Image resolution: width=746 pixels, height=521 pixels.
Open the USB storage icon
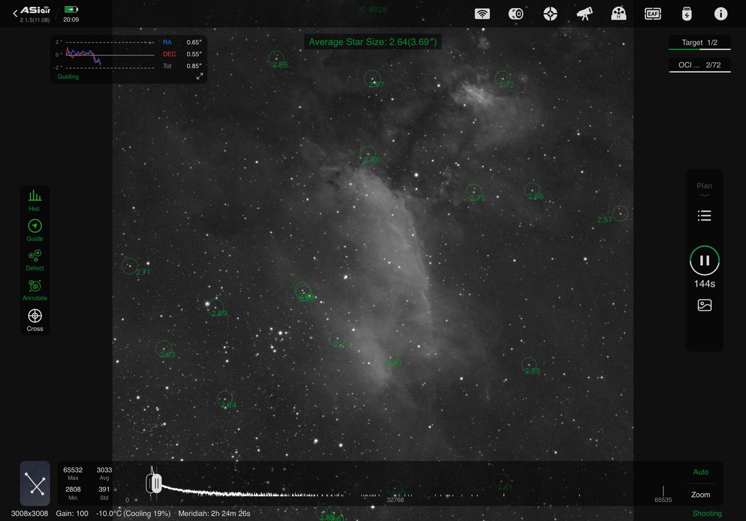tap(686, 14)
